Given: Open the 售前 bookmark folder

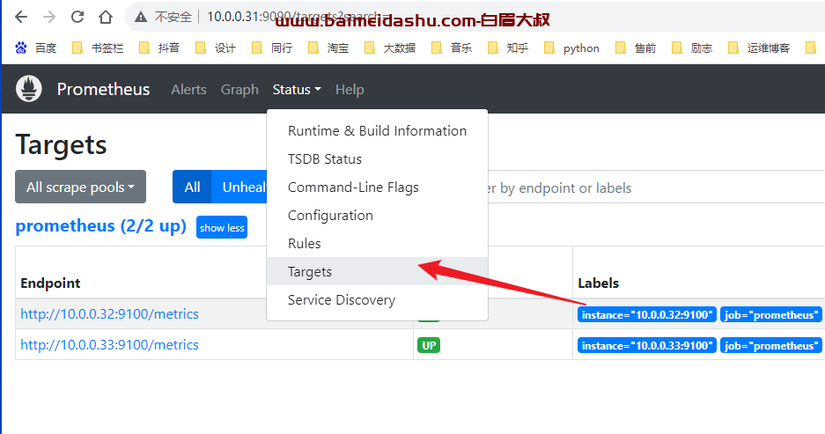Looking at the screenshot, I should click(x=636, y=48).
